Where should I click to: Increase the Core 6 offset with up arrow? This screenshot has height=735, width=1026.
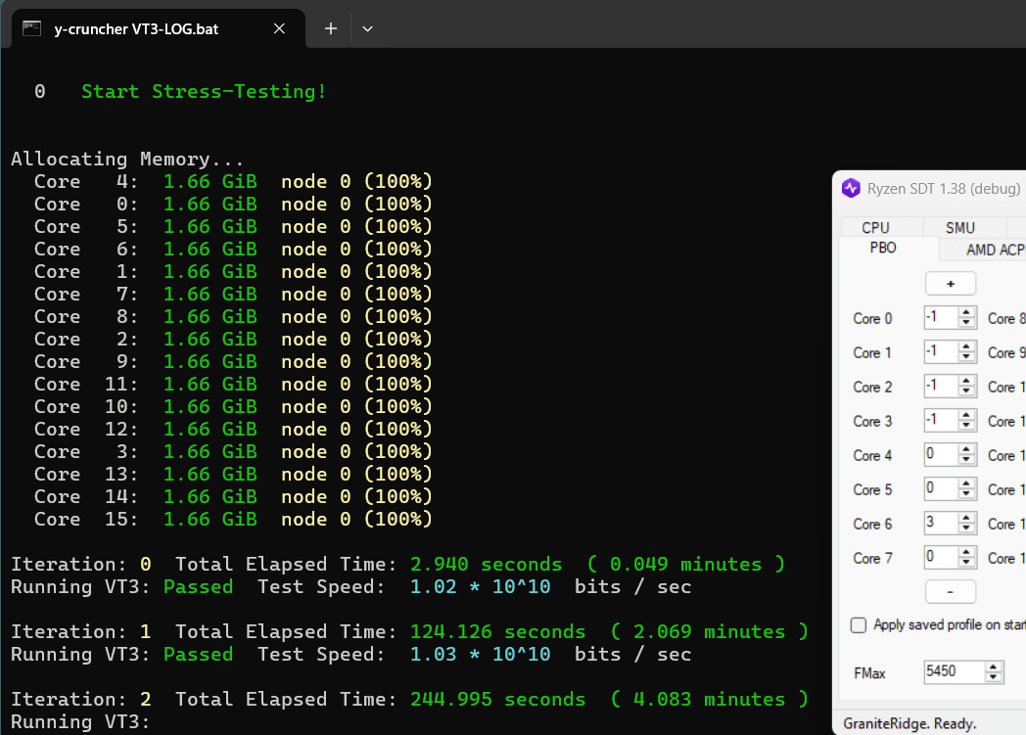(966, 518)
